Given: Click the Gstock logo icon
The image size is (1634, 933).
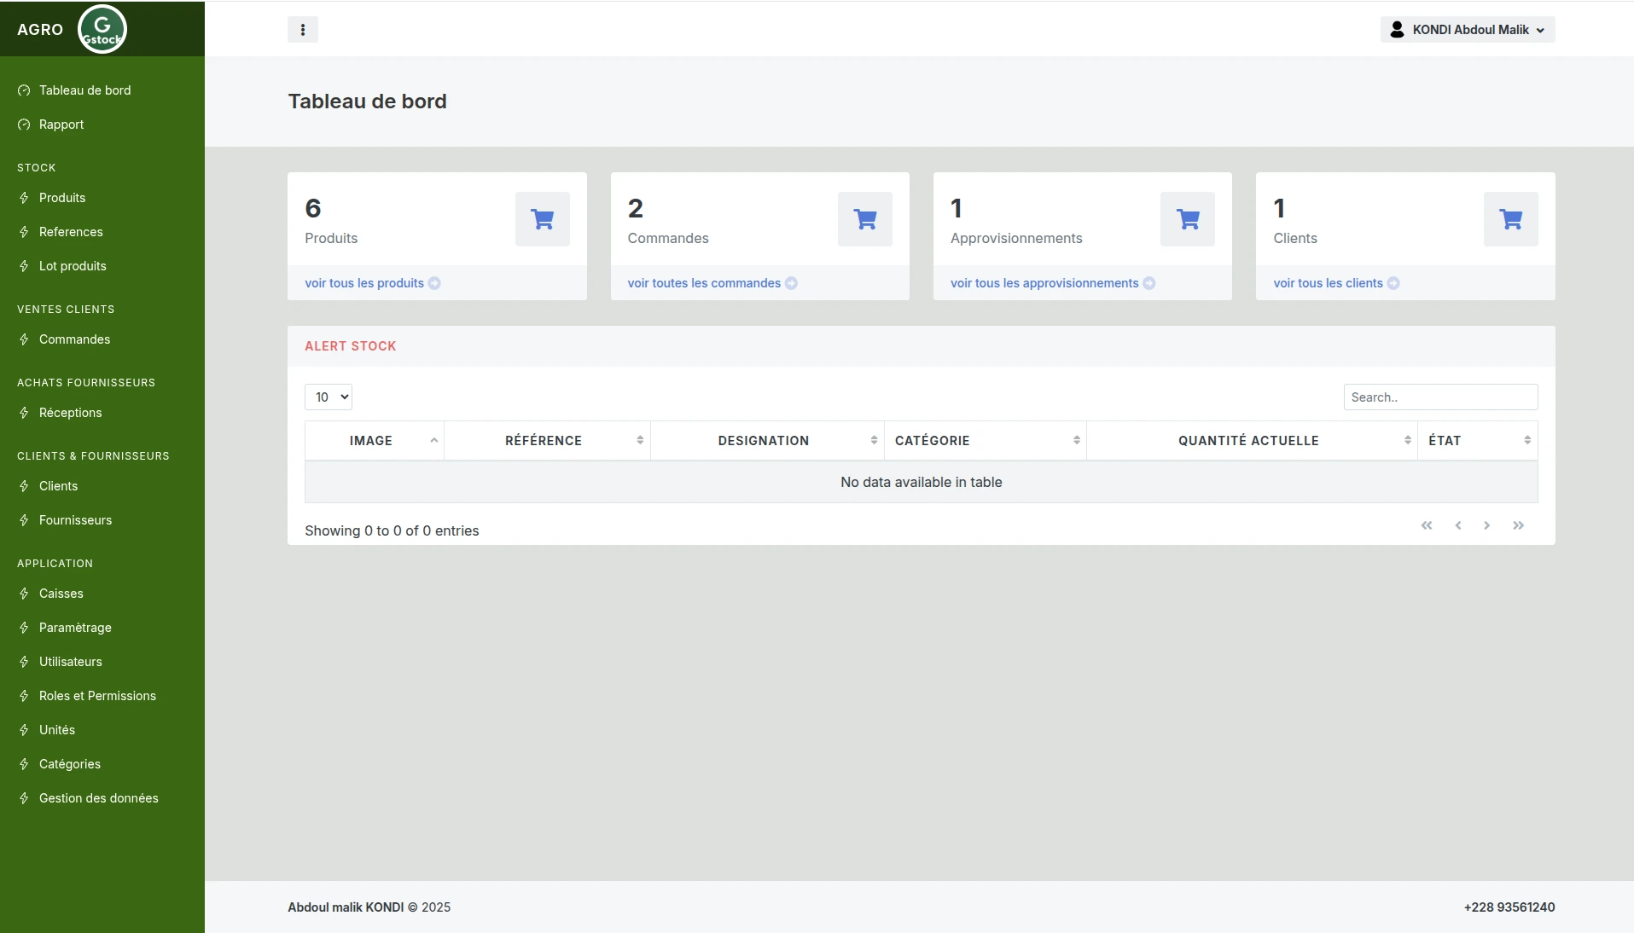Looking at the screenshot, I should point(102,29).
